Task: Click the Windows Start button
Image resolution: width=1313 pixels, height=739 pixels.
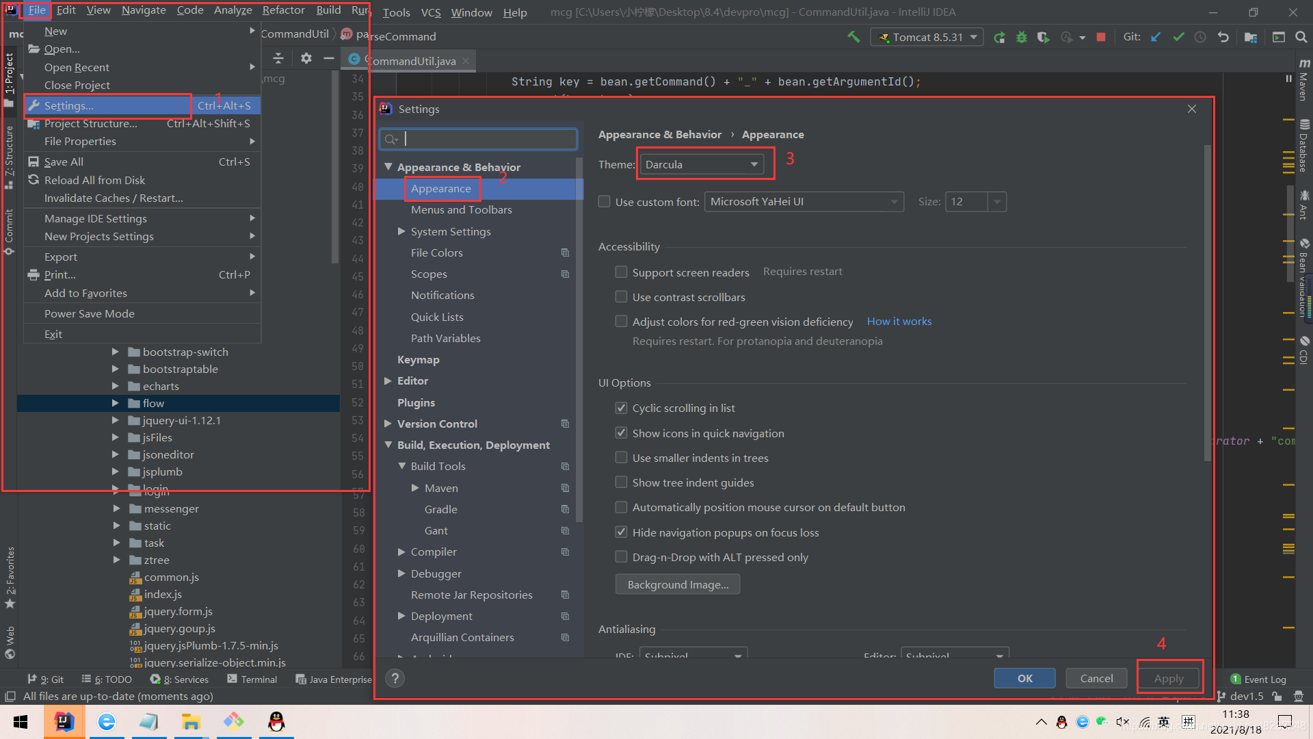Action: pyautogui.click(x=21, y=722)
